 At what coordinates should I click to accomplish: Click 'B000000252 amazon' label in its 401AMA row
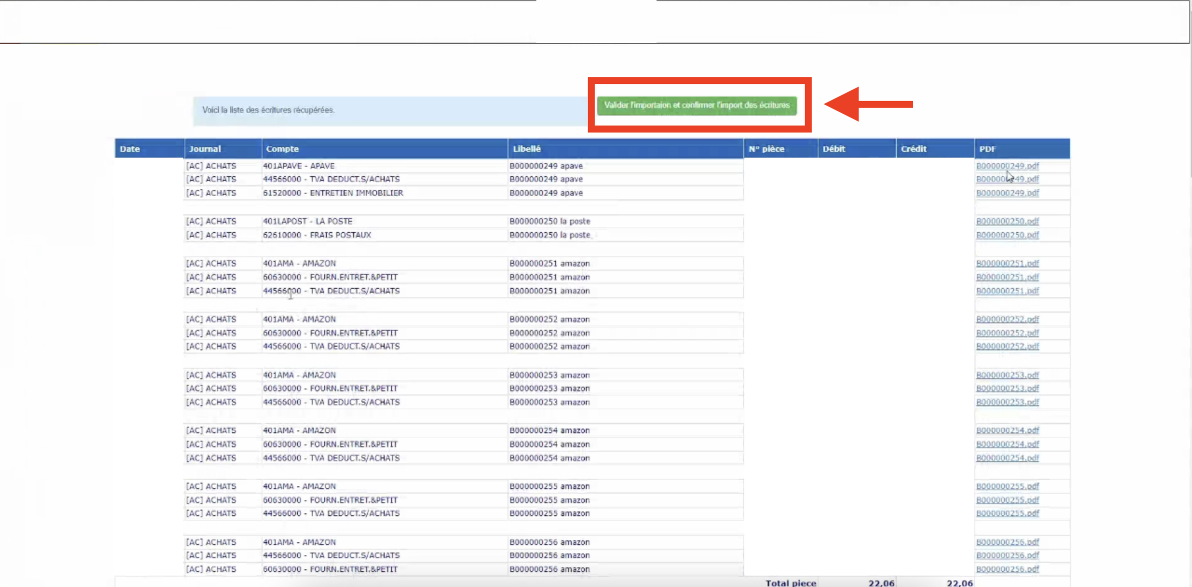click(x=549, y=319)
